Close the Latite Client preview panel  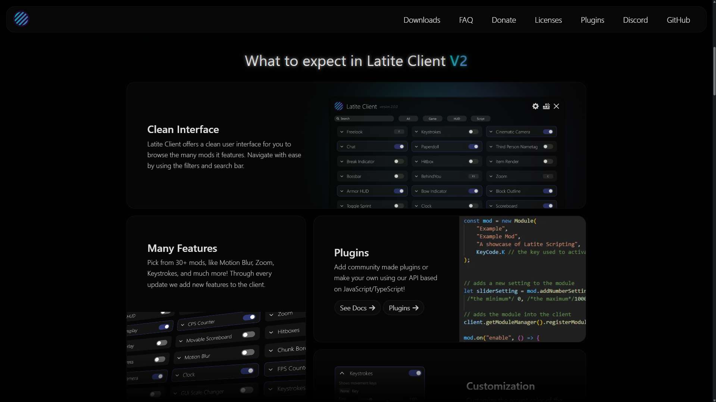(556, 106)
